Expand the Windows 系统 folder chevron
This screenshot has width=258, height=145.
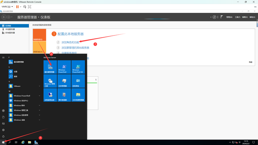39,120
